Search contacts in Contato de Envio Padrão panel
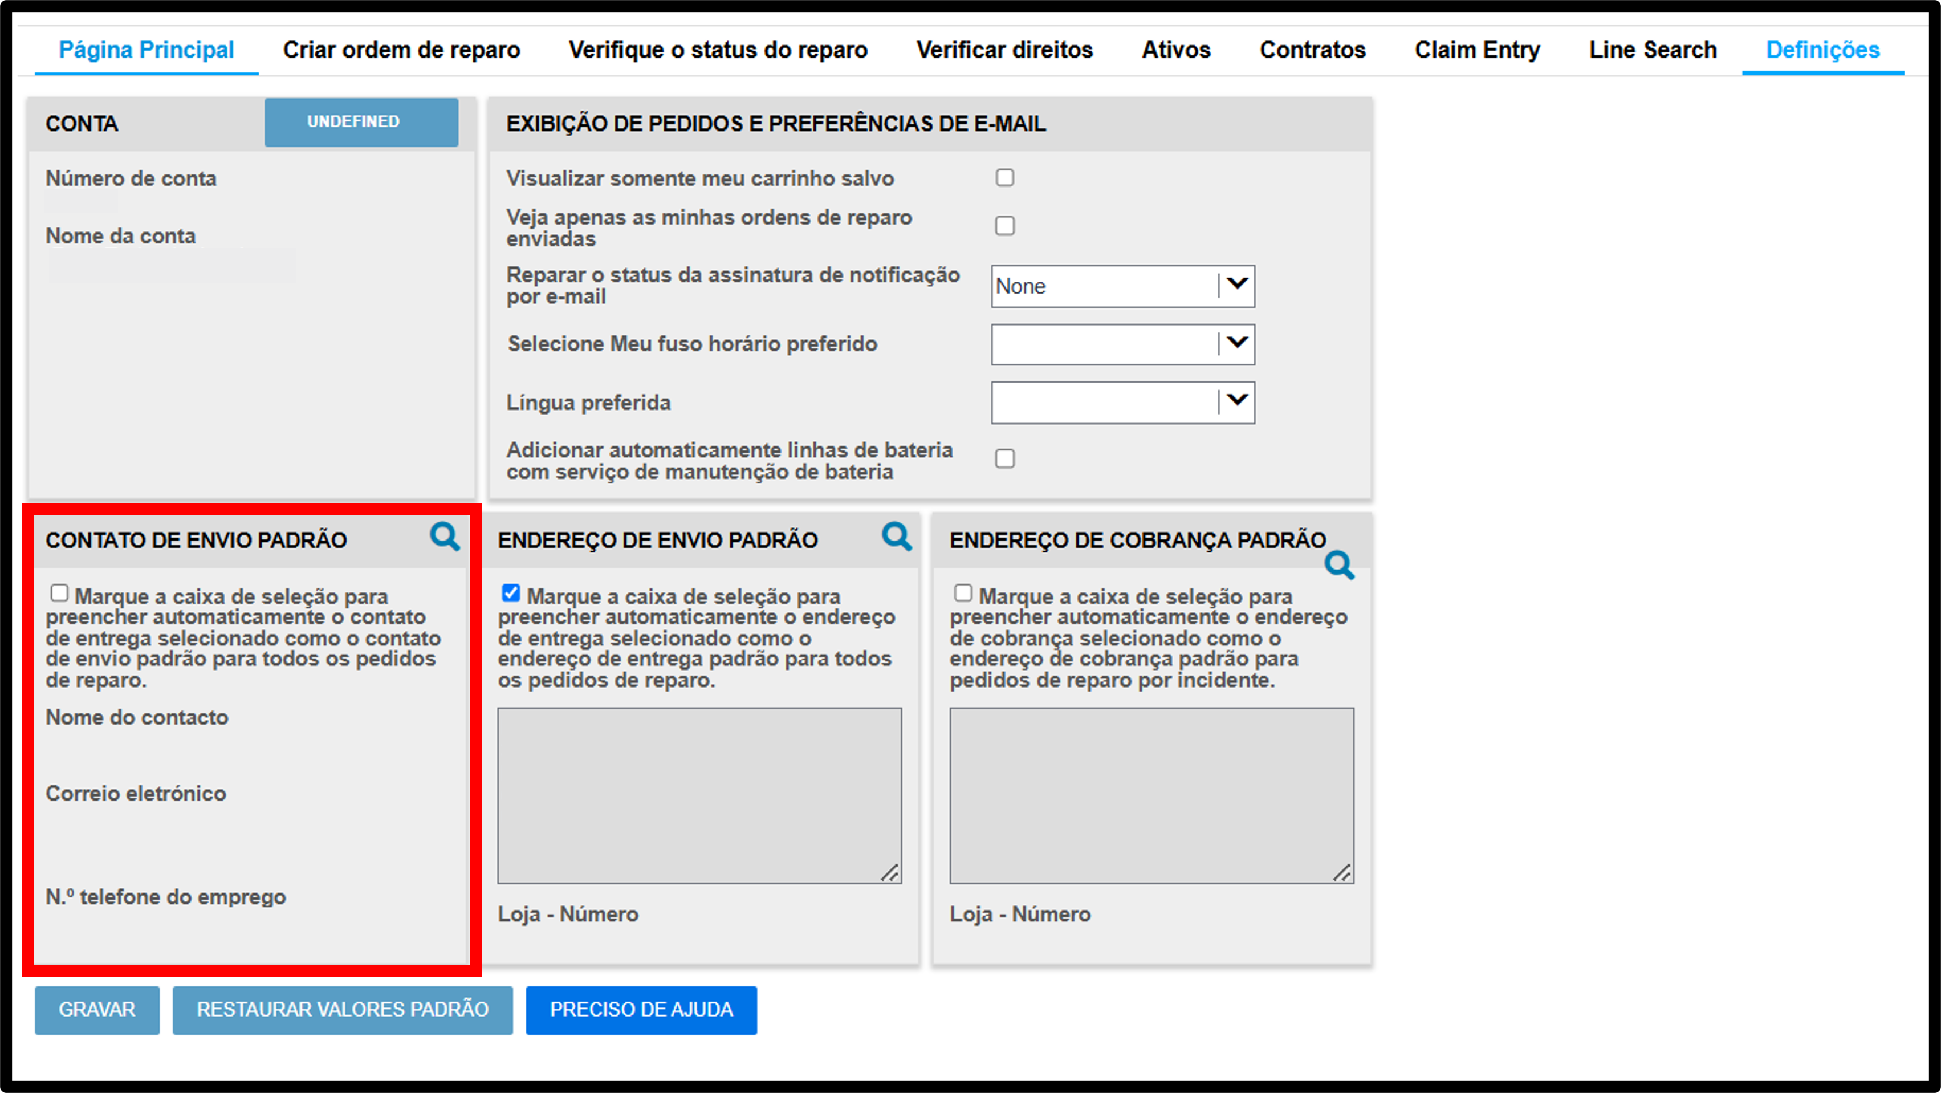The height and width of the screenshot is (1093, 1941). (x=445, y=537)
